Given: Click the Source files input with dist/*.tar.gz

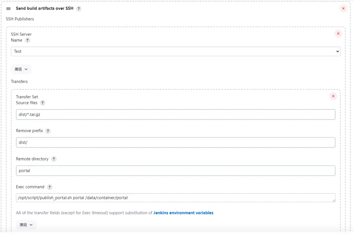Looking at the screenshot, I should [176, 115].
